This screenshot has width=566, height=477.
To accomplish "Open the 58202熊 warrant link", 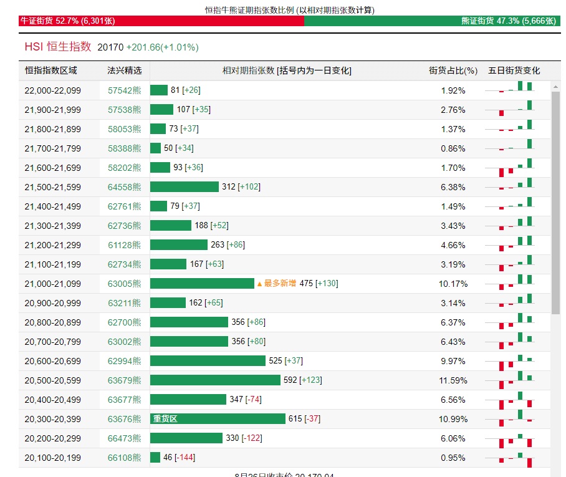I will [x=124, y=168].
